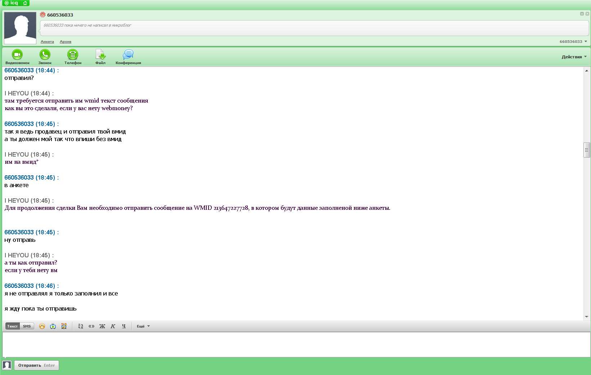This screenshot has width=591, height=375.
Task: Click the contact's large avatar picture
Action: pos(20,28)
